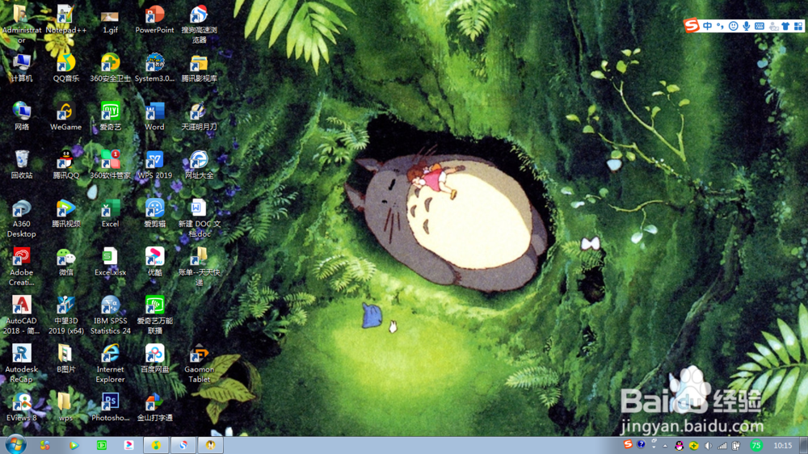The width and height of the screenshot is (808, 454).
Task: Open the 金山打字通 shortcut
Action: click(x=154, y=407)
